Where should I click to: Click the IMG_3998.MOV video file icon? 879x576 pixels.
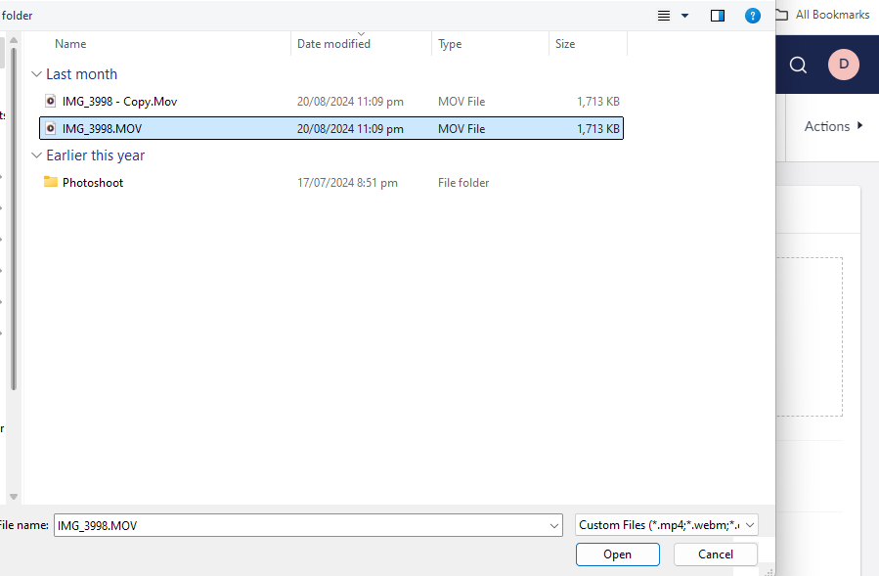51,128
